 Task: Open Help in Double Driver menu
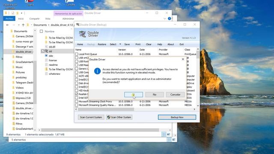[x=160, y=44]
